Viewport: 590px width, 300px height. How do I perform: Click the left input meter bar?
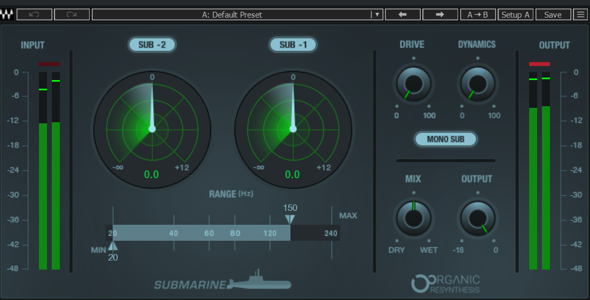(x=43, y=170)
